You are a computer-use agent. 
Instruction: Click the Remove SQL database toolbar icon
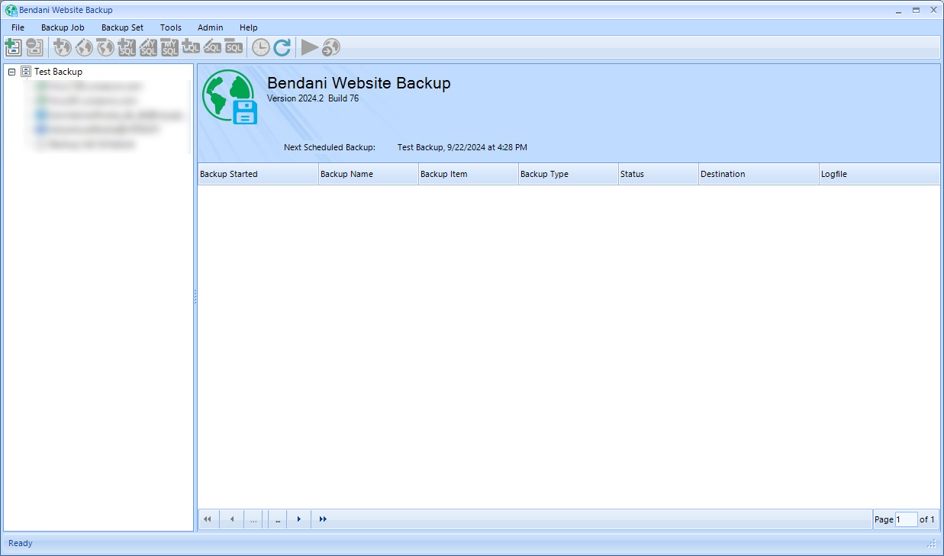coord(234,47)
